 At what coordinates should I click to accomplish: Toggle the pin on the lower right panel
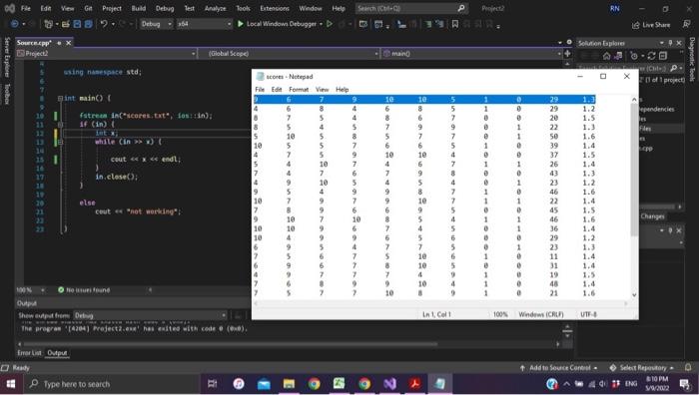coord(670,230)
